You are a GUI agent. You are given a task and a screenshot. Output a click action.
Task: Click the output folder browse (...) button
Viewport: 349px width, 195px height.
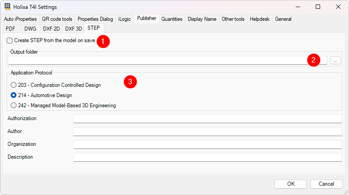(335, 60)
